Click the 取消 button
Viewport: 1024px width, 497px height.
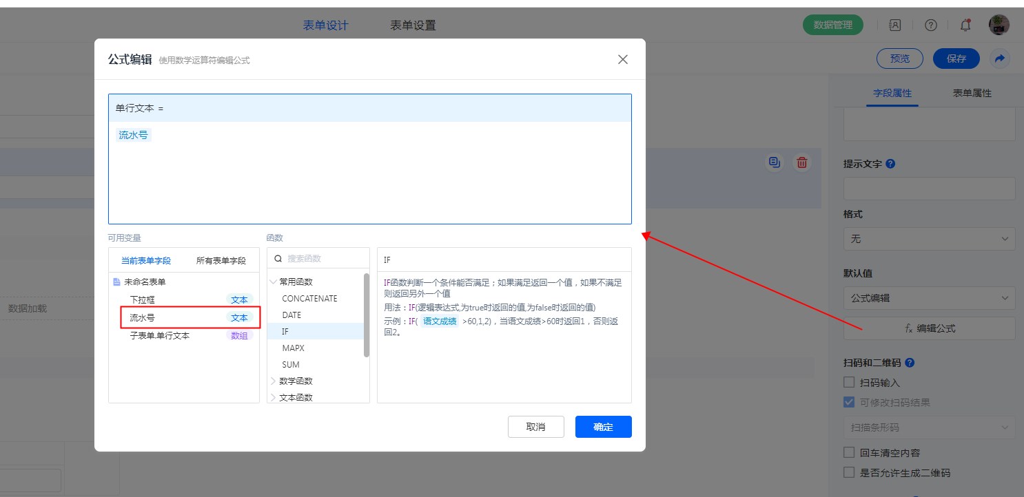[535, 427]
